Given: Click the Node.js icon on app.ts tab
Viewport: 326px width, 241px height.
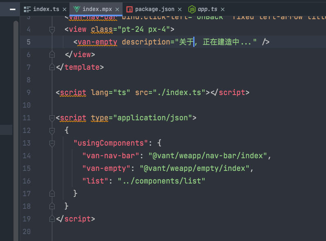Looking at the screenshot, I should (x=192, y=9).
